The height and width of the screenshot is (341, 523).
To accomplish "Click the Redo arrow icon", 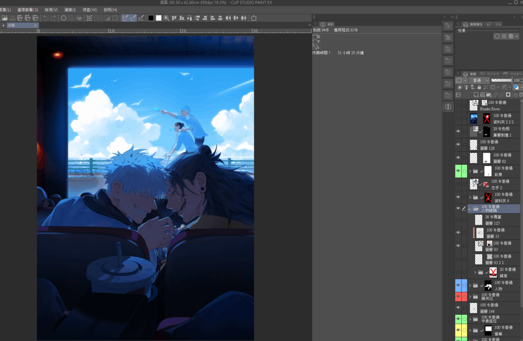I will (x=53, y=18).
